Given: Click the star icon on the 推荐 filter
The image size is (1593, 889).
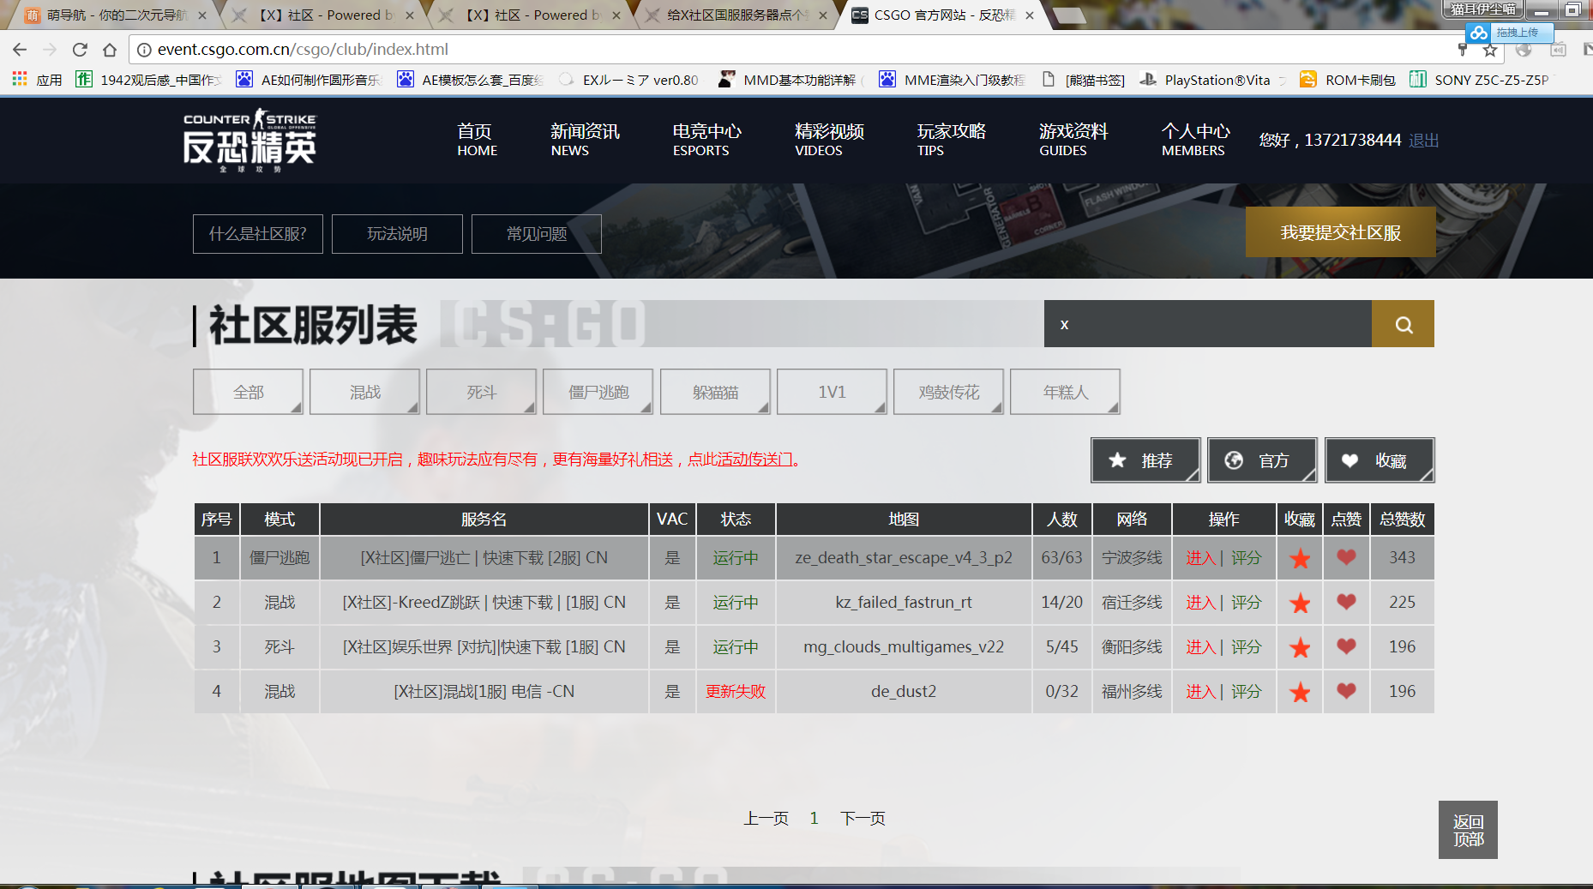Looking at the screenshot, I should point(1116,460).
